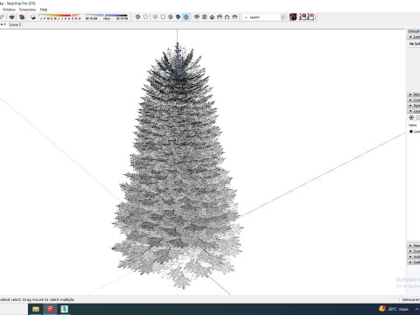Click the Measurements label in status bar

coord(411,299)
